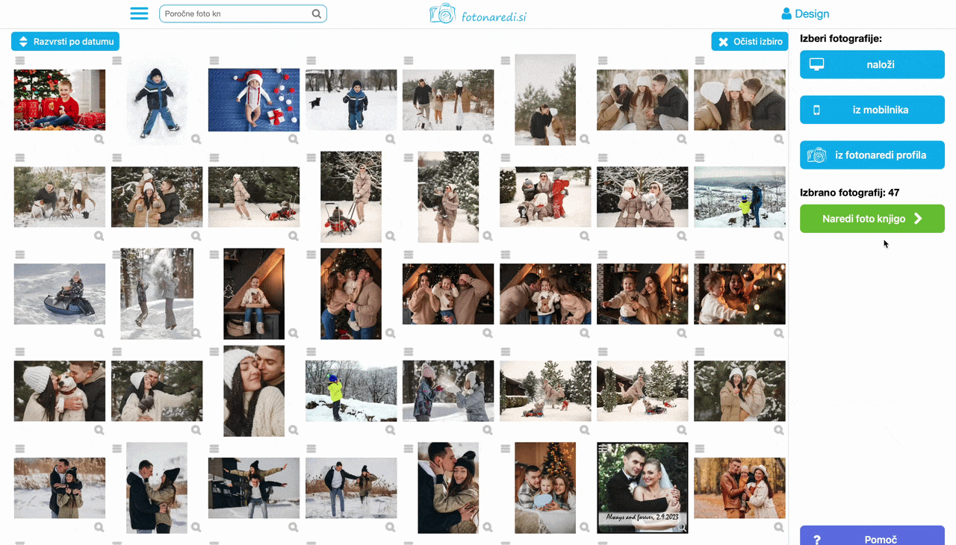Zoom the Christmas boy photo via magnifier
The width and height of the screenshot is (956, 545).
point(99,140)
